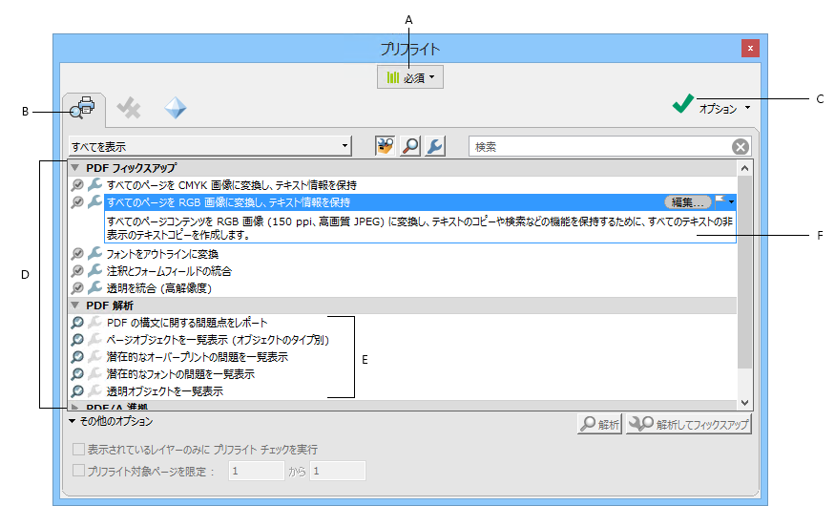Image resolution: width=835 pixels, height=506 pixels.
Task: Click the start page number field
Action: pos(257,471)
